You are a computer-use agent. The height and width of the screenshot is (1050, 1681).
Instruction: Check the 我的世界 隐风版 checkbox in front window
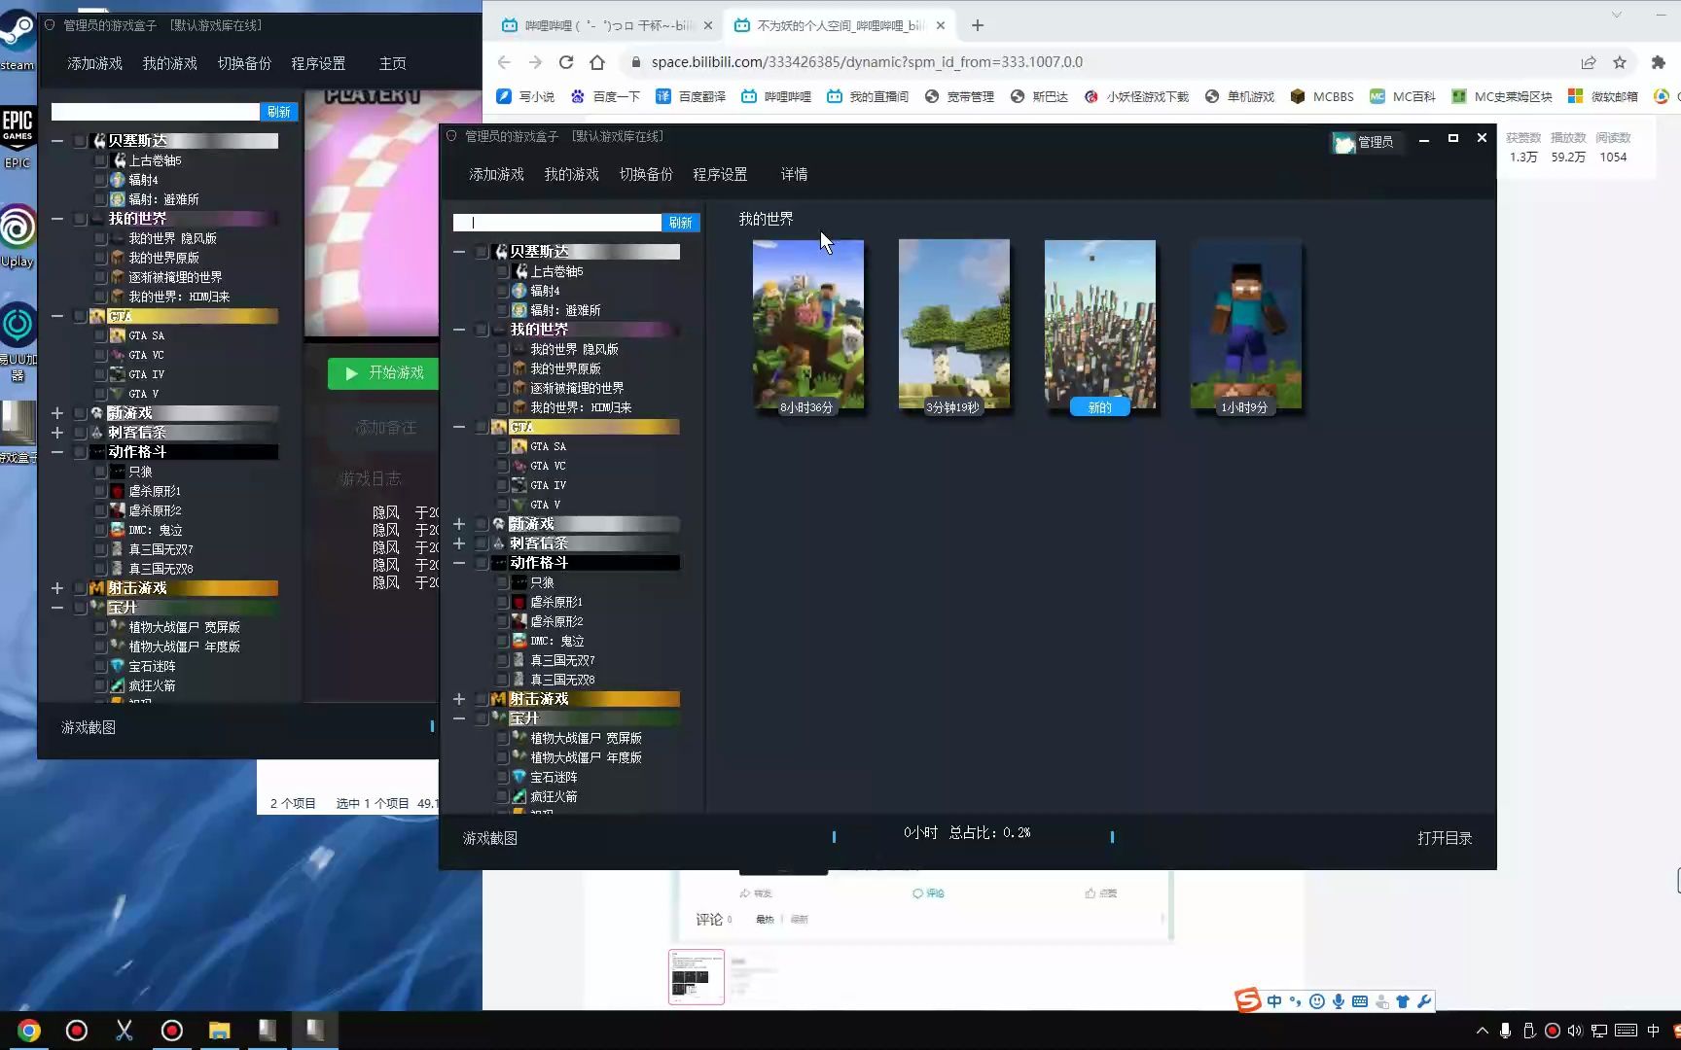click(x=502, y=349)
